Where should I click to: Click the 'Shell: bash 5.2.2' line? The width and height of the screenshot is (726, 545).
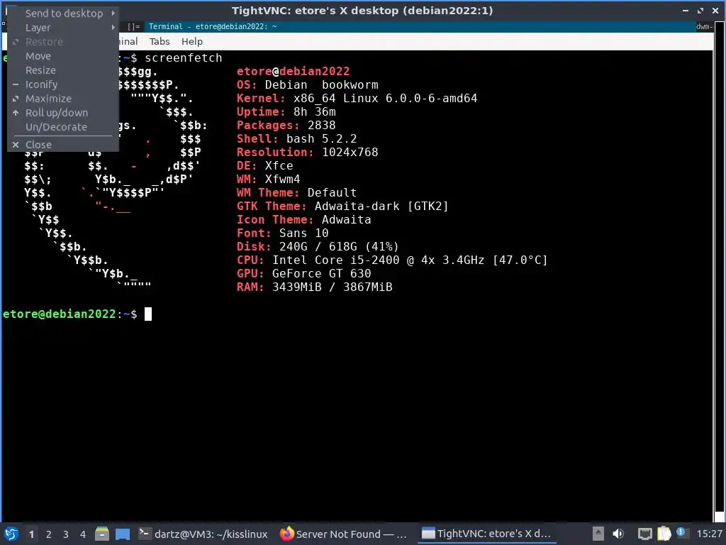[x=297, y=138]
